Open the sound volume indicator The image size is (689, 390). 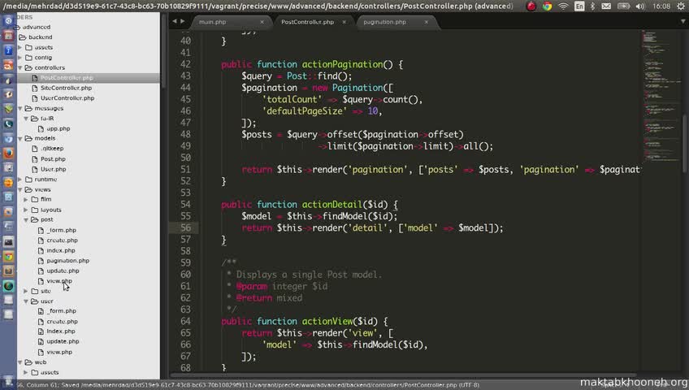point(639,6)
